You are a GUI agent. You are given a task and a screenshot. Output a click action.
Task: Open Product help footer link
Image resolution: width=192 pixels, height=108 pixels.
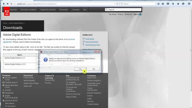pyautogui.click(x=49, y=80)
